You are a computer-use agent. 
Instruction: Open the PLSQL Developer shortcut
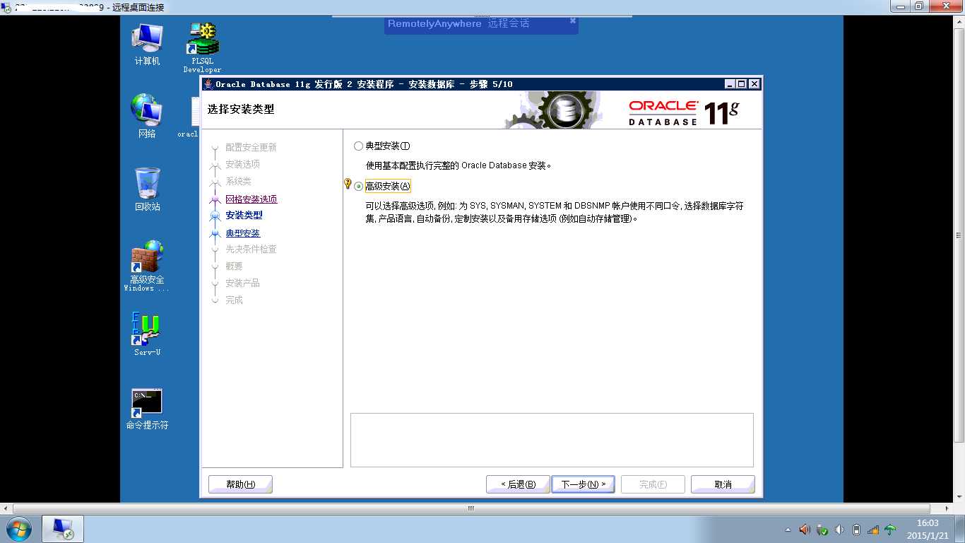pyautogui.click(x=202, y=47)
